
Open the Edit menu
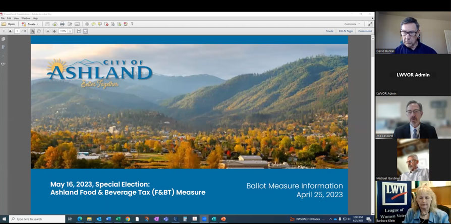(9, 18)
